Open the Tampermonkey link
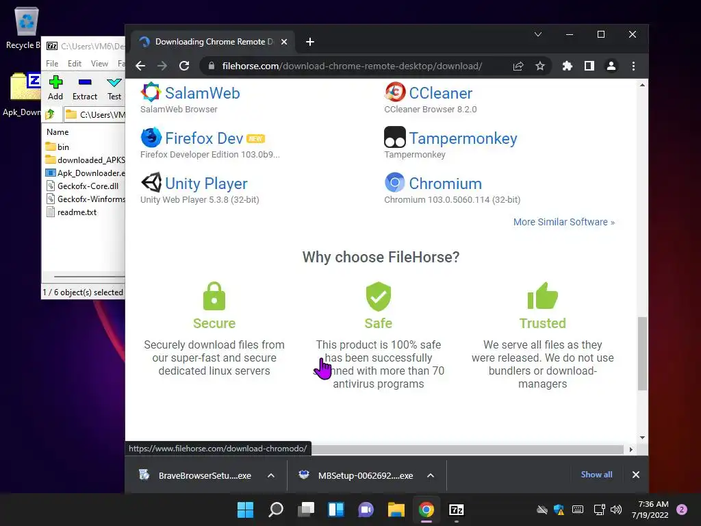This screenshot has width=701, height=526. tap(463, 138)
